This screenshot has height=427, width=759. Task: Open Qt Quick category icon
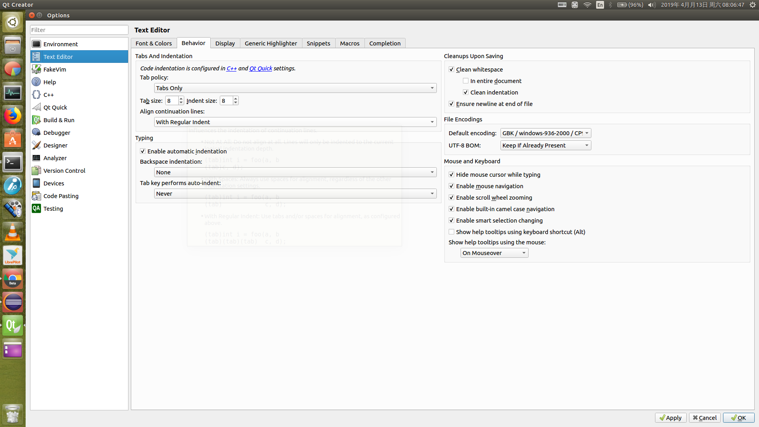tap(36, 107)
